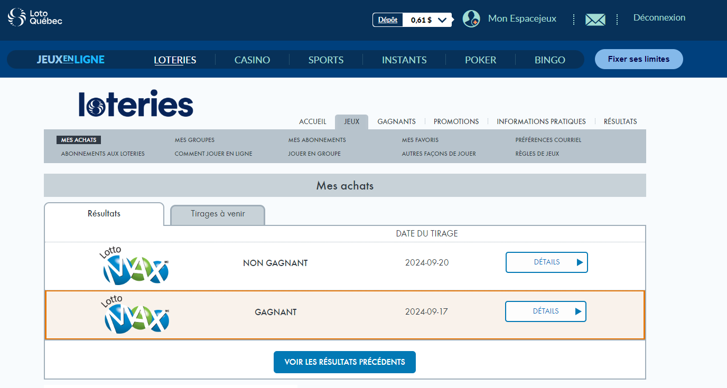Click the 0,61 $ balance amount
Viewport: 727px width, 388px height.
[421, 20]
